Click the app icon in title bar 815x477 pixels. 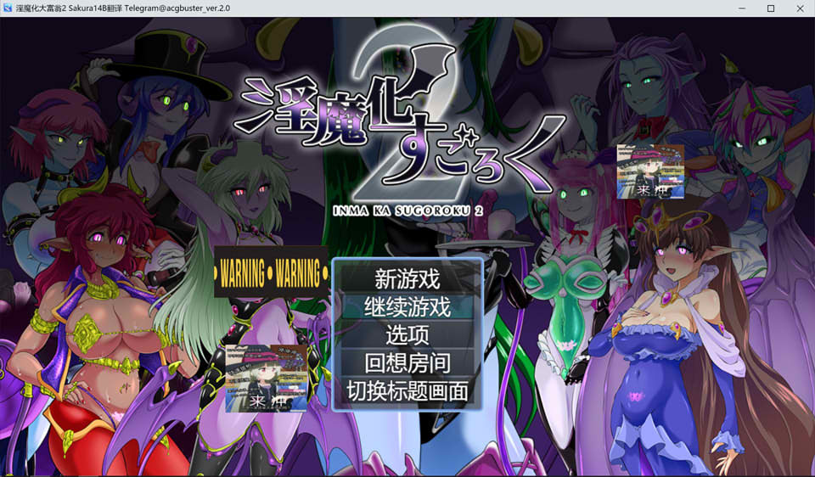pos(8,8)
